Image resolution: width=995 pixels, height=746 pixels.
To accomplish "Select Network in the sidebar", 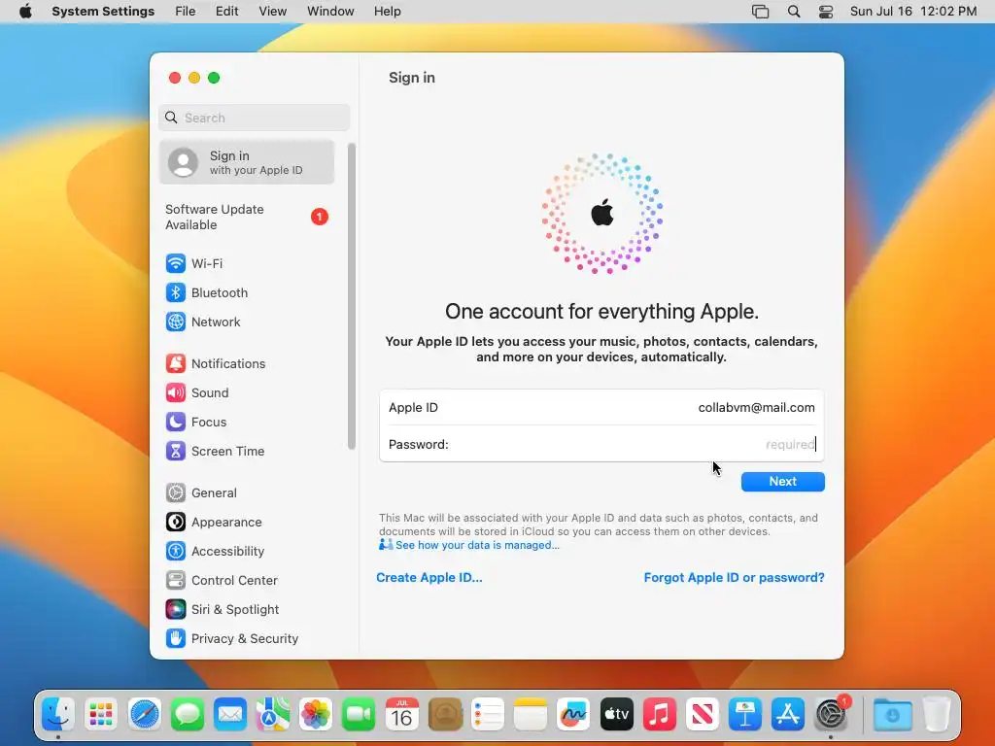I will (x=203, y=322).
